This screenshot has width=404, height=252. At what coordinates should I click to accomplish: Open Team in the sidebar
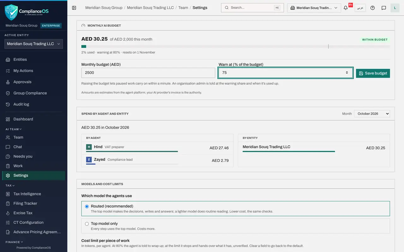33,137
